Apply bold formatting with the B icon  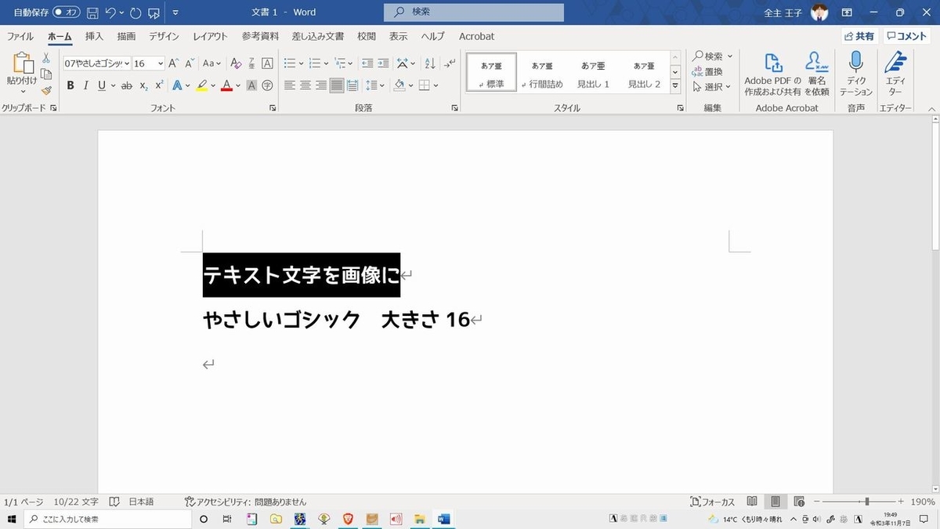[x=71, y=85]
